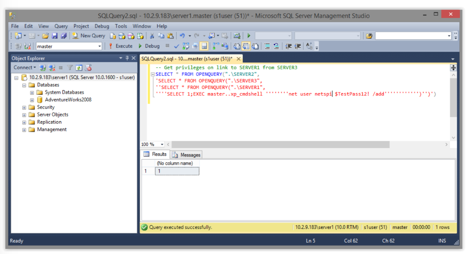Expand the Replication folder

tap(24, 122)
